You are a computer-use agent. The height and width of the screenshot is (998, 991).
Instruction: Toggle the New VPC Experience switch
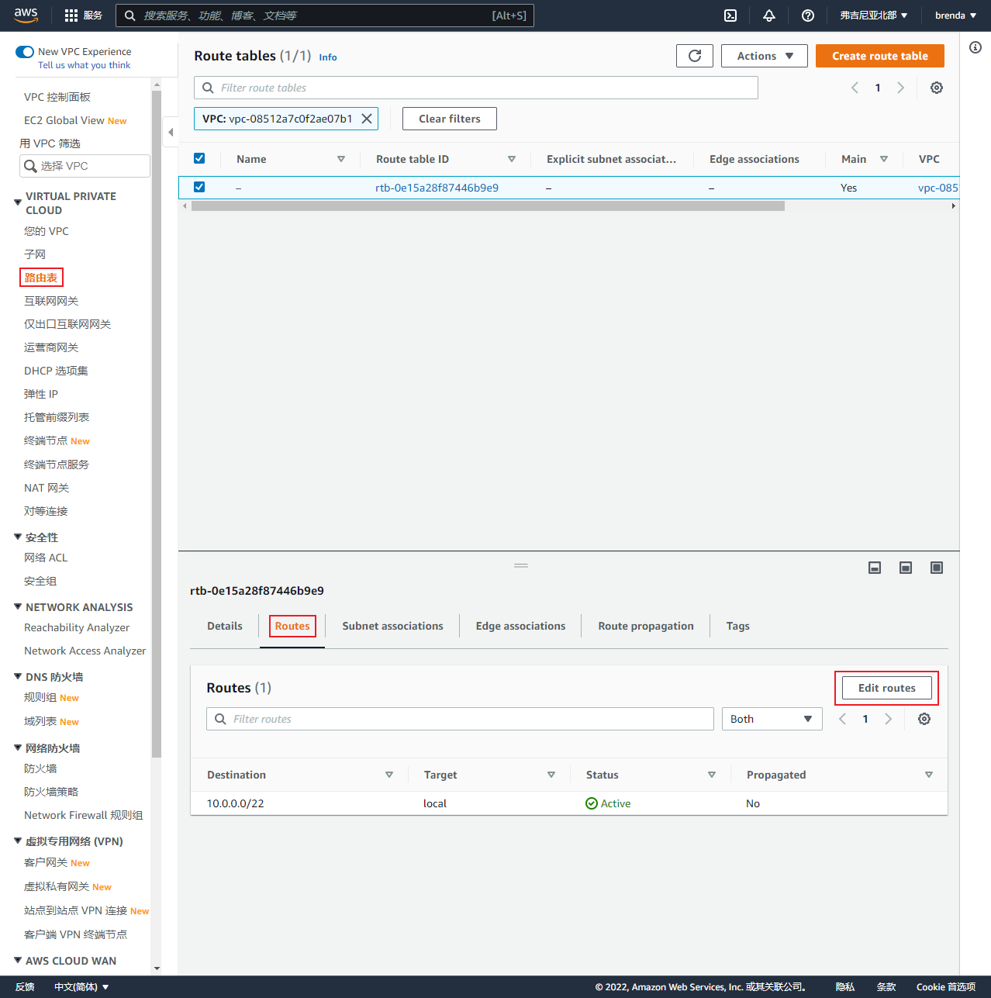tap(25, 52)
